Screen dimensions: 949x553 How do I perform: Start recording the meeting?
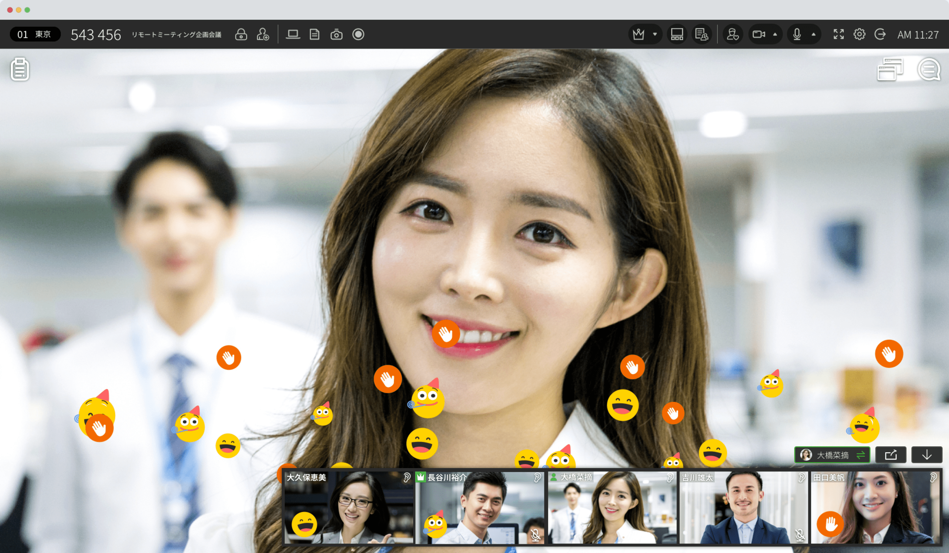pos(358,35)
